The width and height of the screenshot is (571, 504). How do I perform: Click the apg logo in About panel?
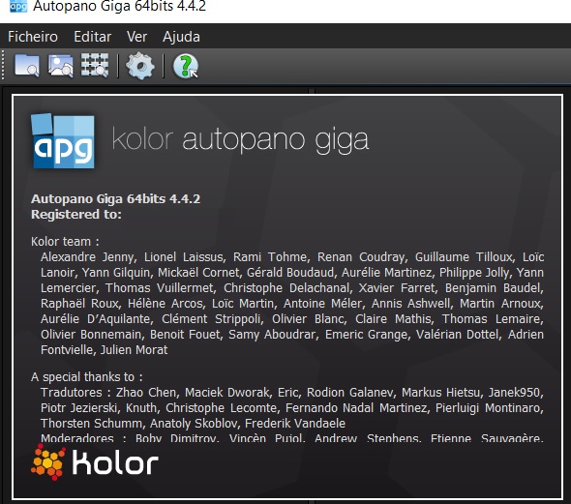coord(63,141)
